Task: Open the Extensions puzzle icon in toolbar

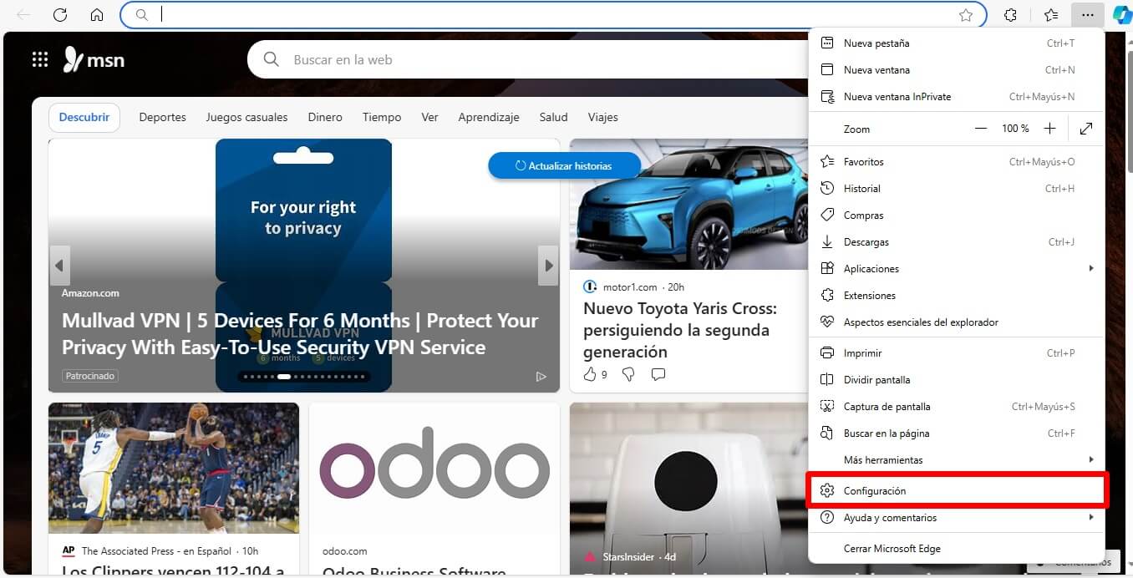Action: [x=1010, y=15]
